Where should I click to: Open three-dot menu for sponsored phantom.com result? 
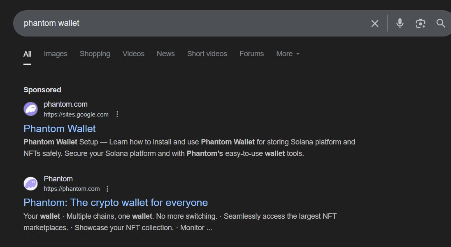[117, 114]
